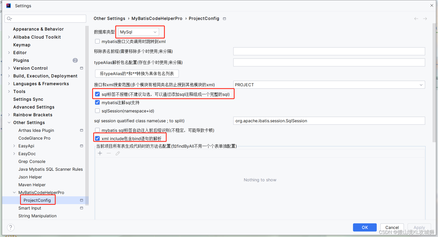Image resolution: width=438 pixels, height=237 pixels.
Task: Click project icon on ProjectConfig row
Action: (81, 200)
